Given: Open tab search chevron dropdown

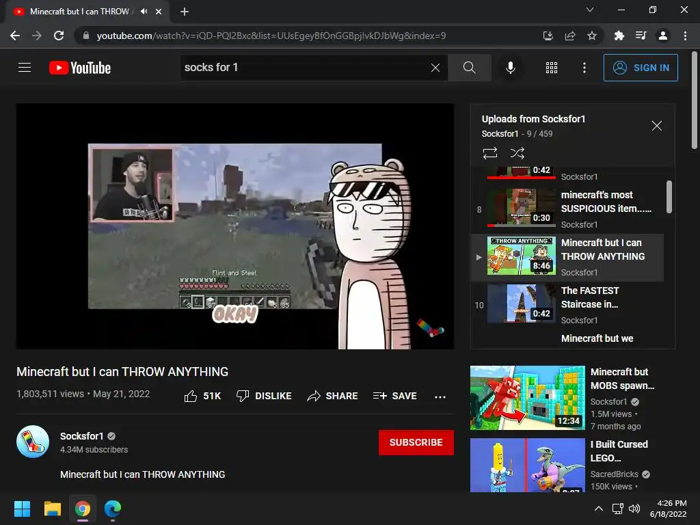Looking at the screenshot, I should coord(590,10).
